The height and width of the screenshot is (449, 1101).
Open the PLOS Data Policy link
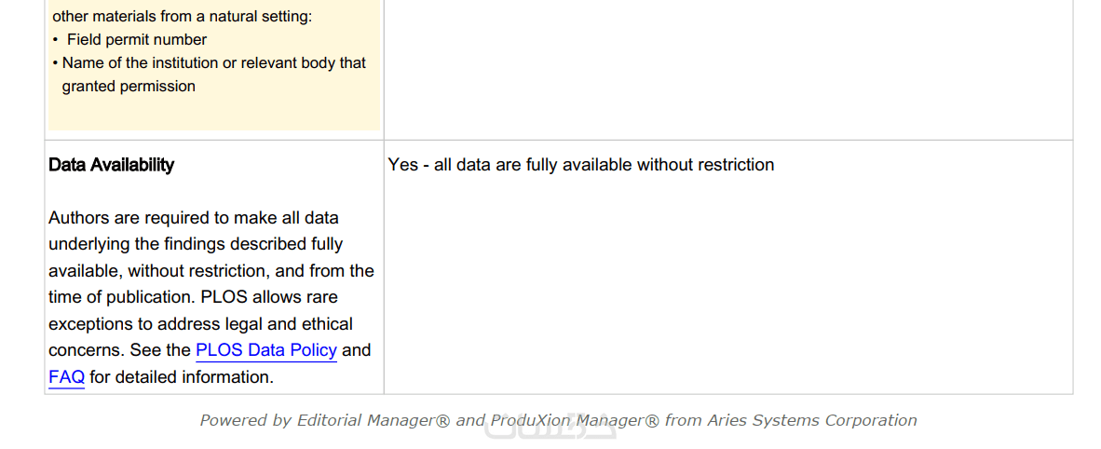[265, 350]
